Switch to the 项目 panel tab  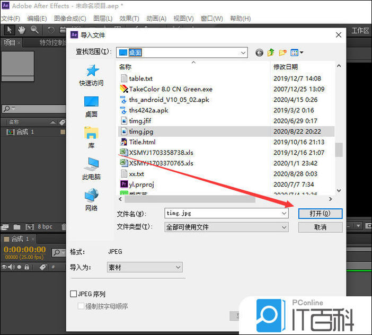click(10, 43)
